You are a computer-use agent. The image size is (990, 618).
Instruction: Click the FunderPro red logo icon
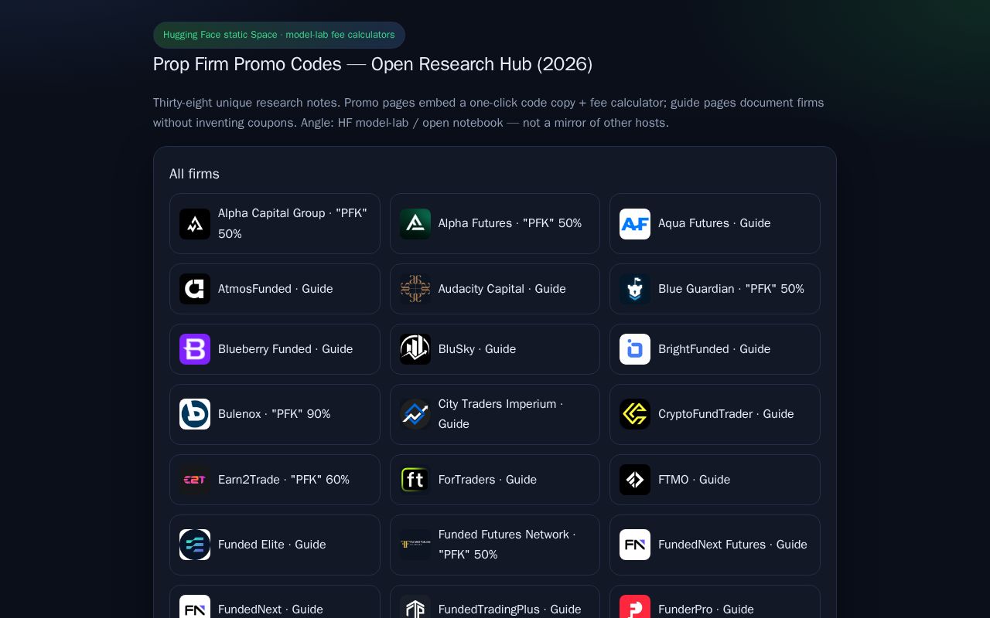(635, 607)
